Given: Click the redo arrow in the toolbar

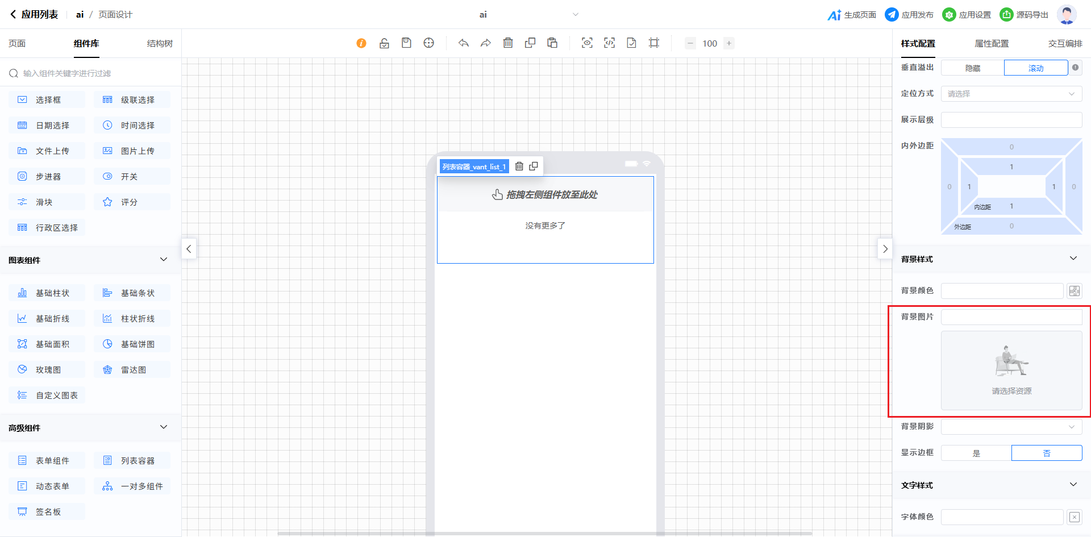Looking at the screenshot, I should click(x=485, y=43).
